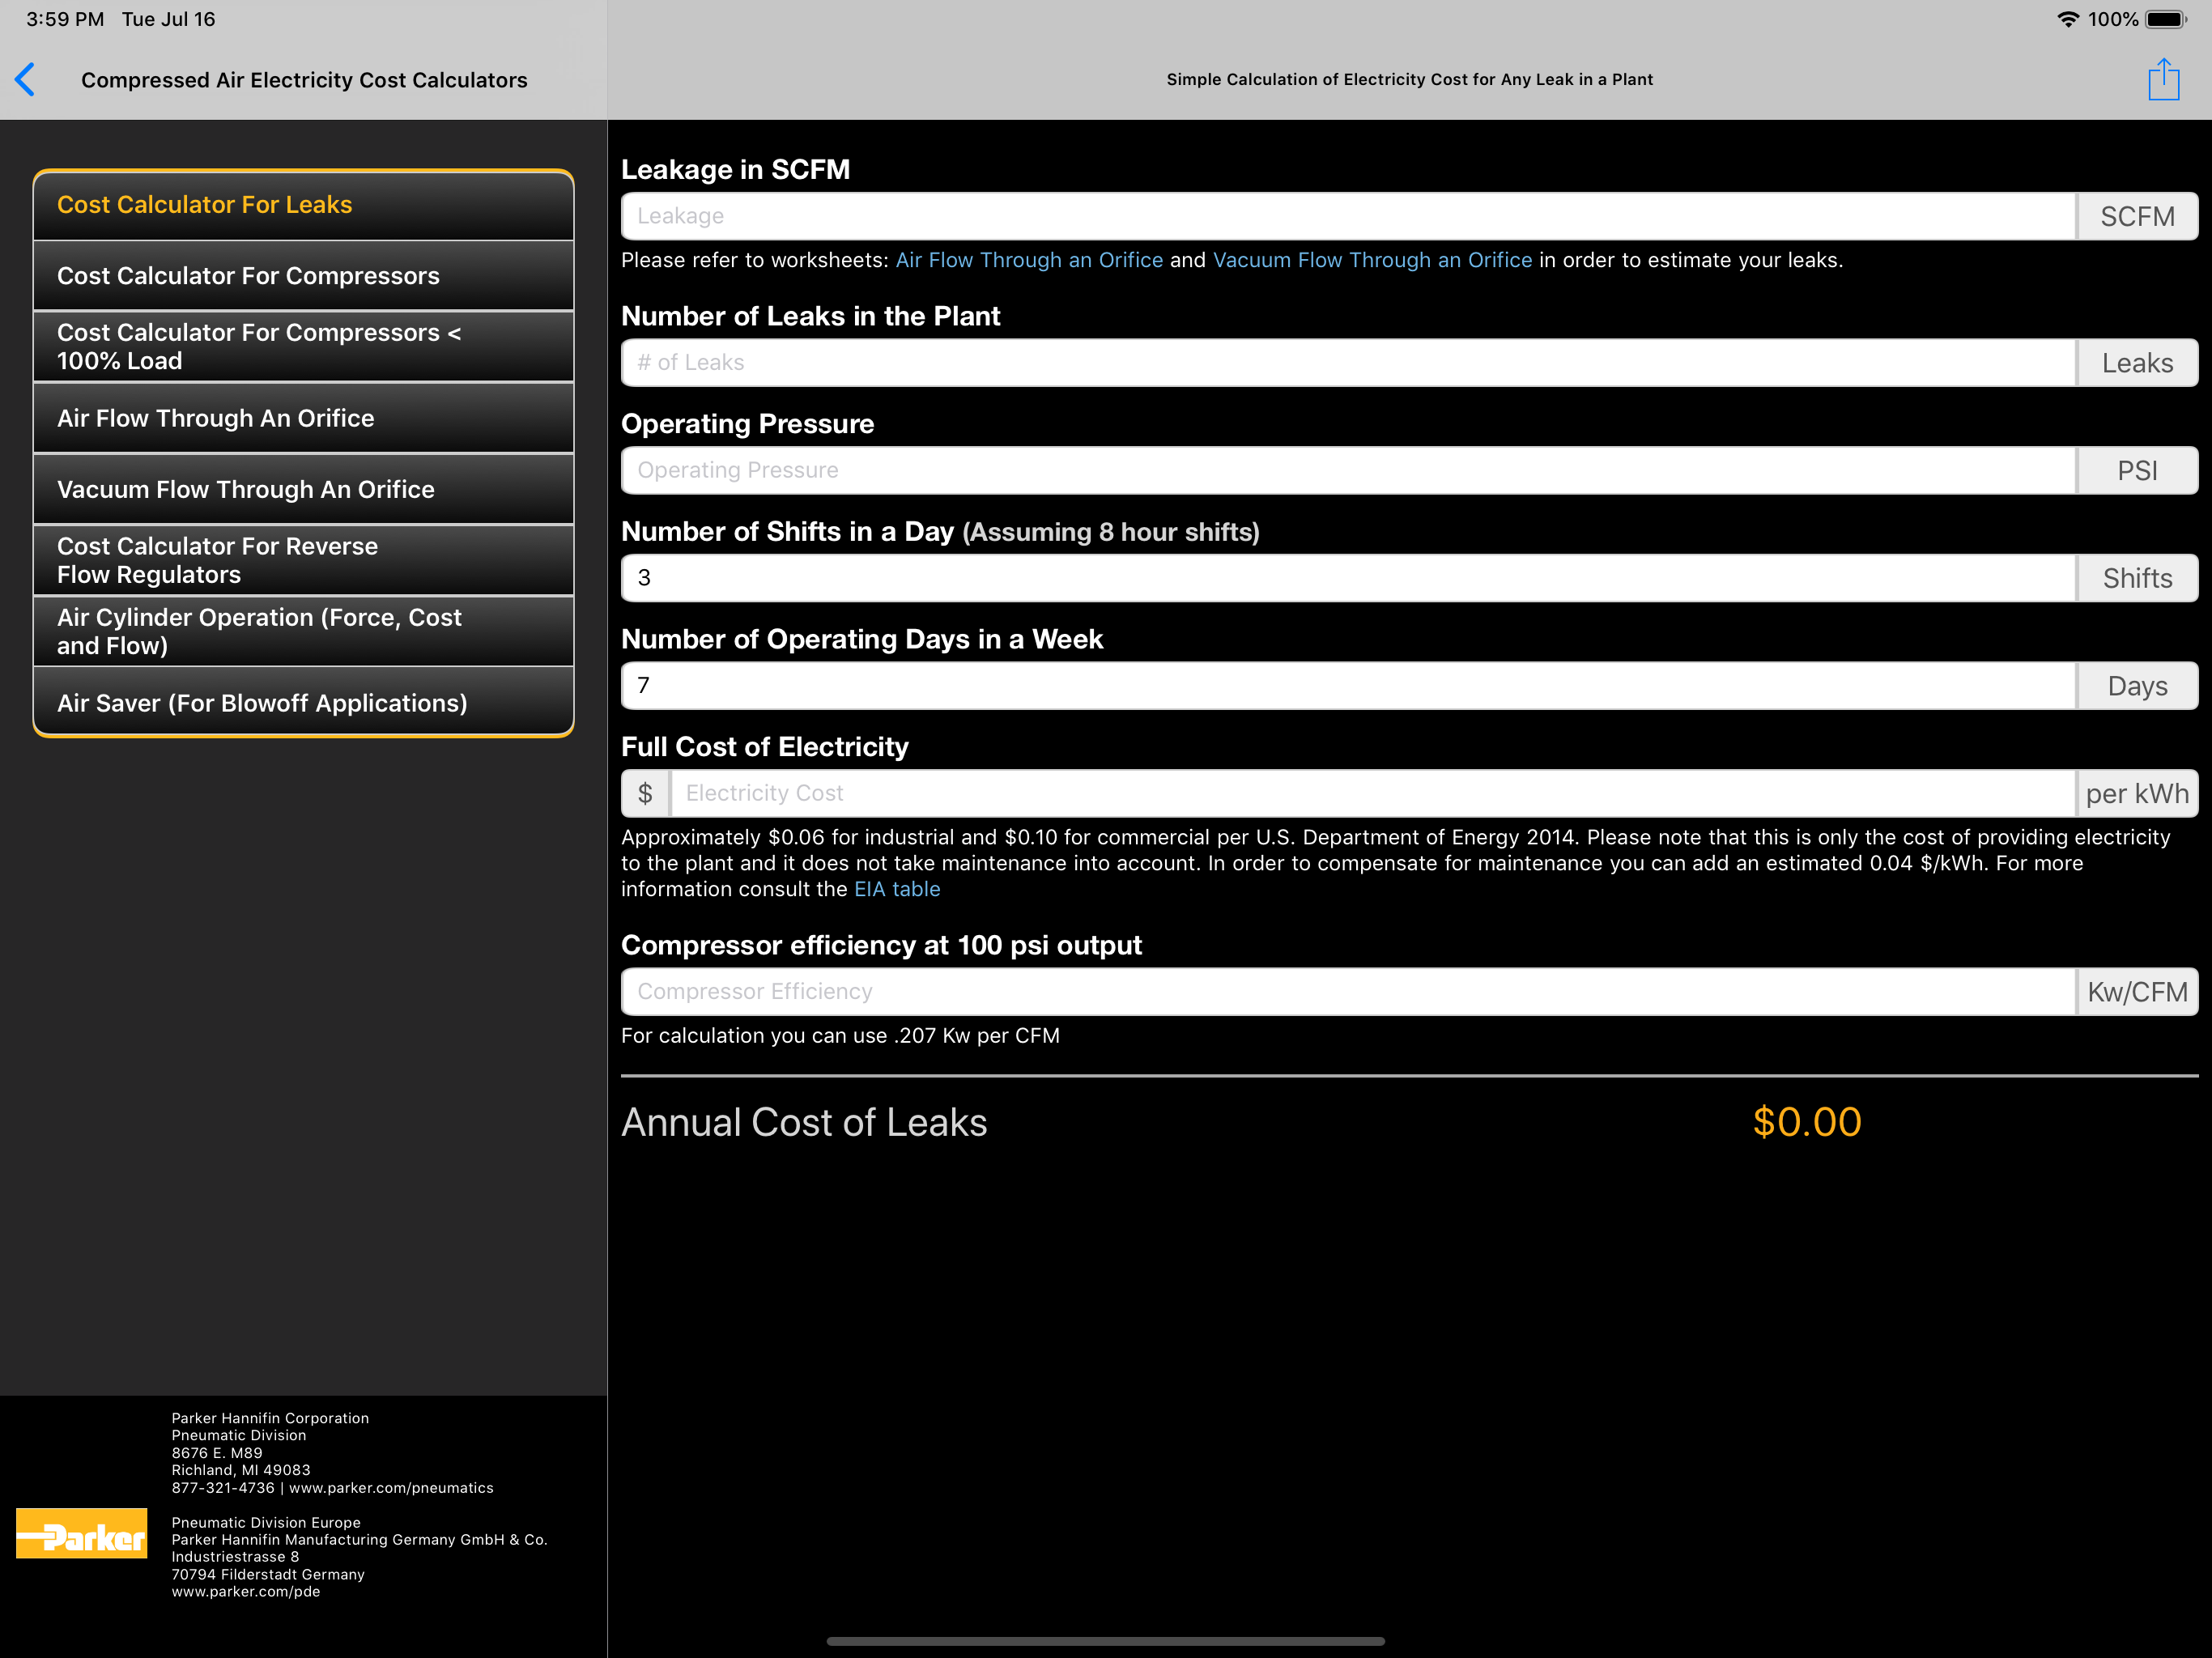2212x1658 pixels.
Task: Open Air Flow Through An Orifice menu item
Action: (x=303, y=418)
